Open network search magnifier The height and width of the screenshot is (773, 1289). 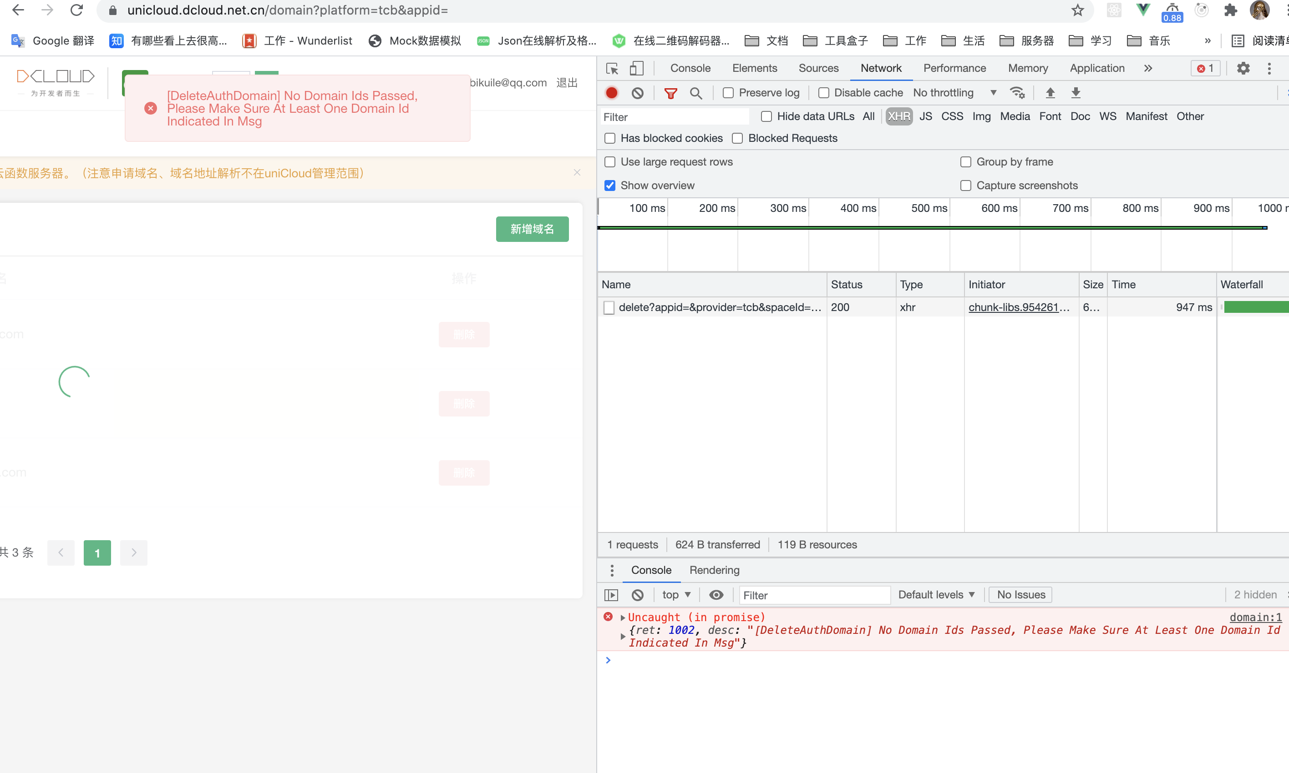click(x=695, y=93)
